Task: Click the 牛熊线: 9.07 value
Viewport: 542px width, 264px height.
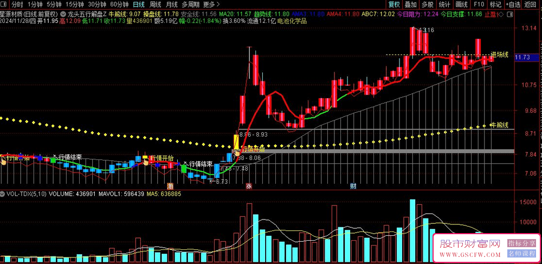Action: 125,15
